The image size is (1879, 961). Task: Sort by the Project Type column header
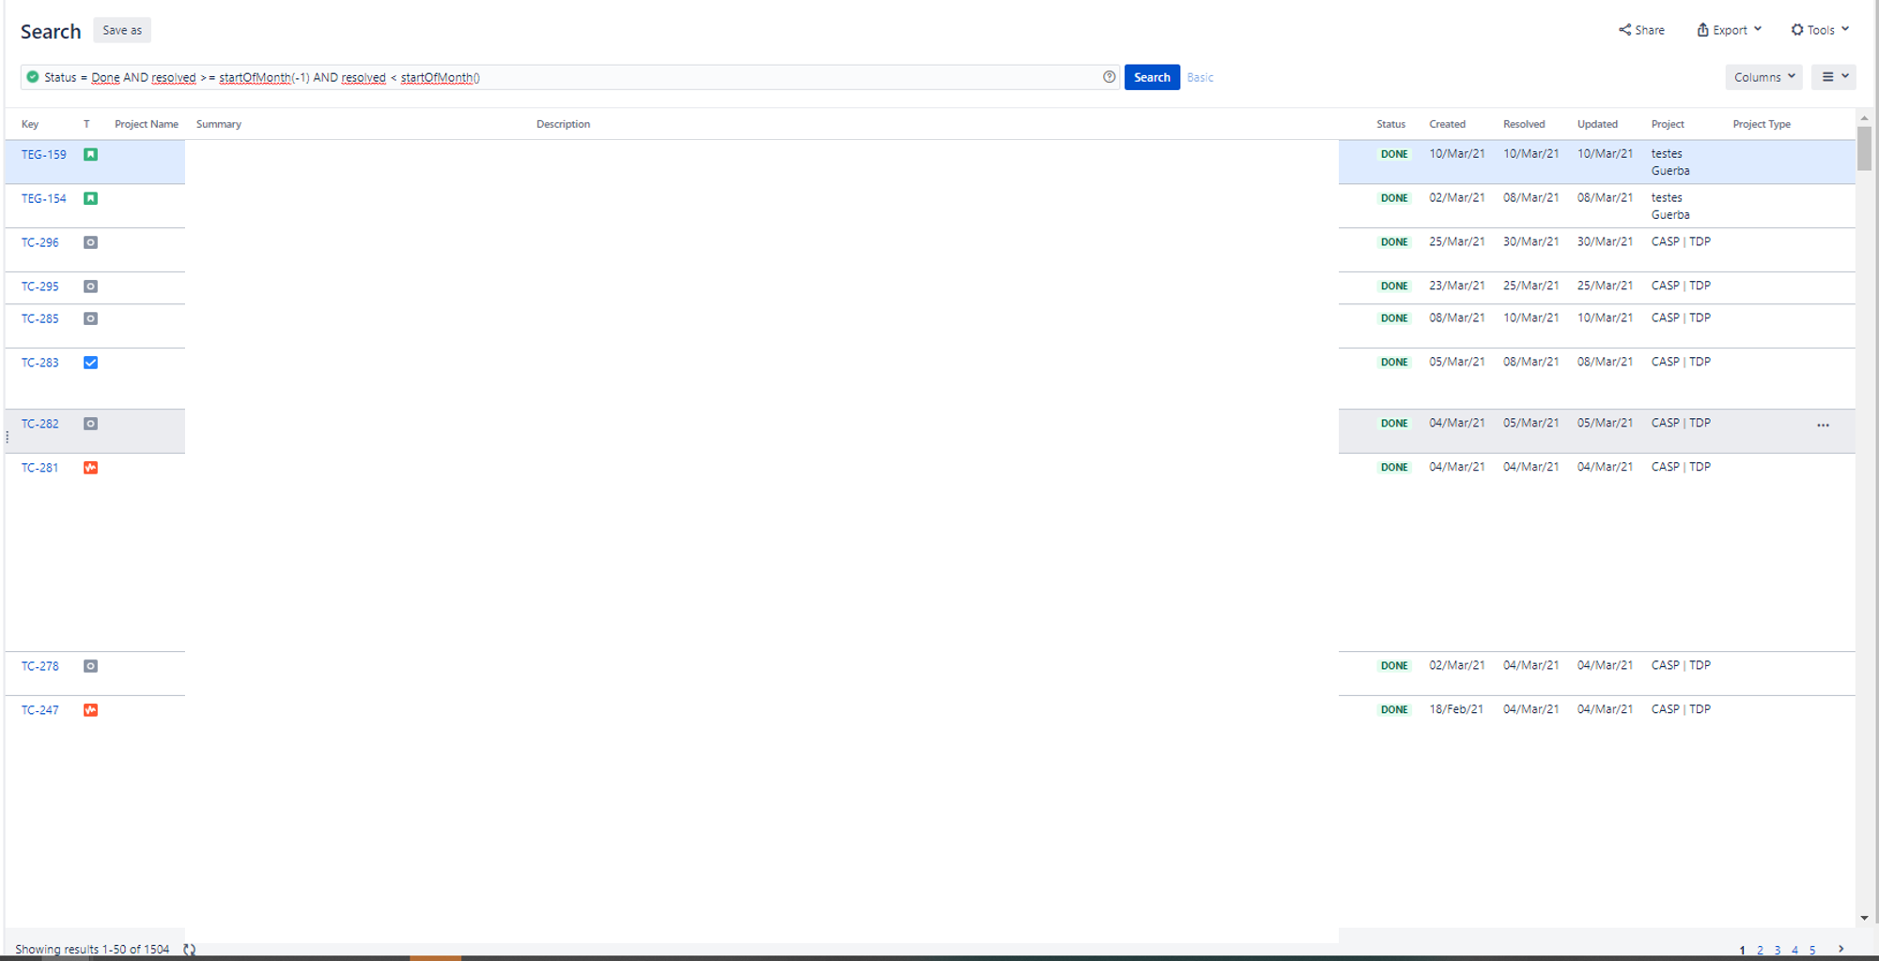tap(1762, 124)
